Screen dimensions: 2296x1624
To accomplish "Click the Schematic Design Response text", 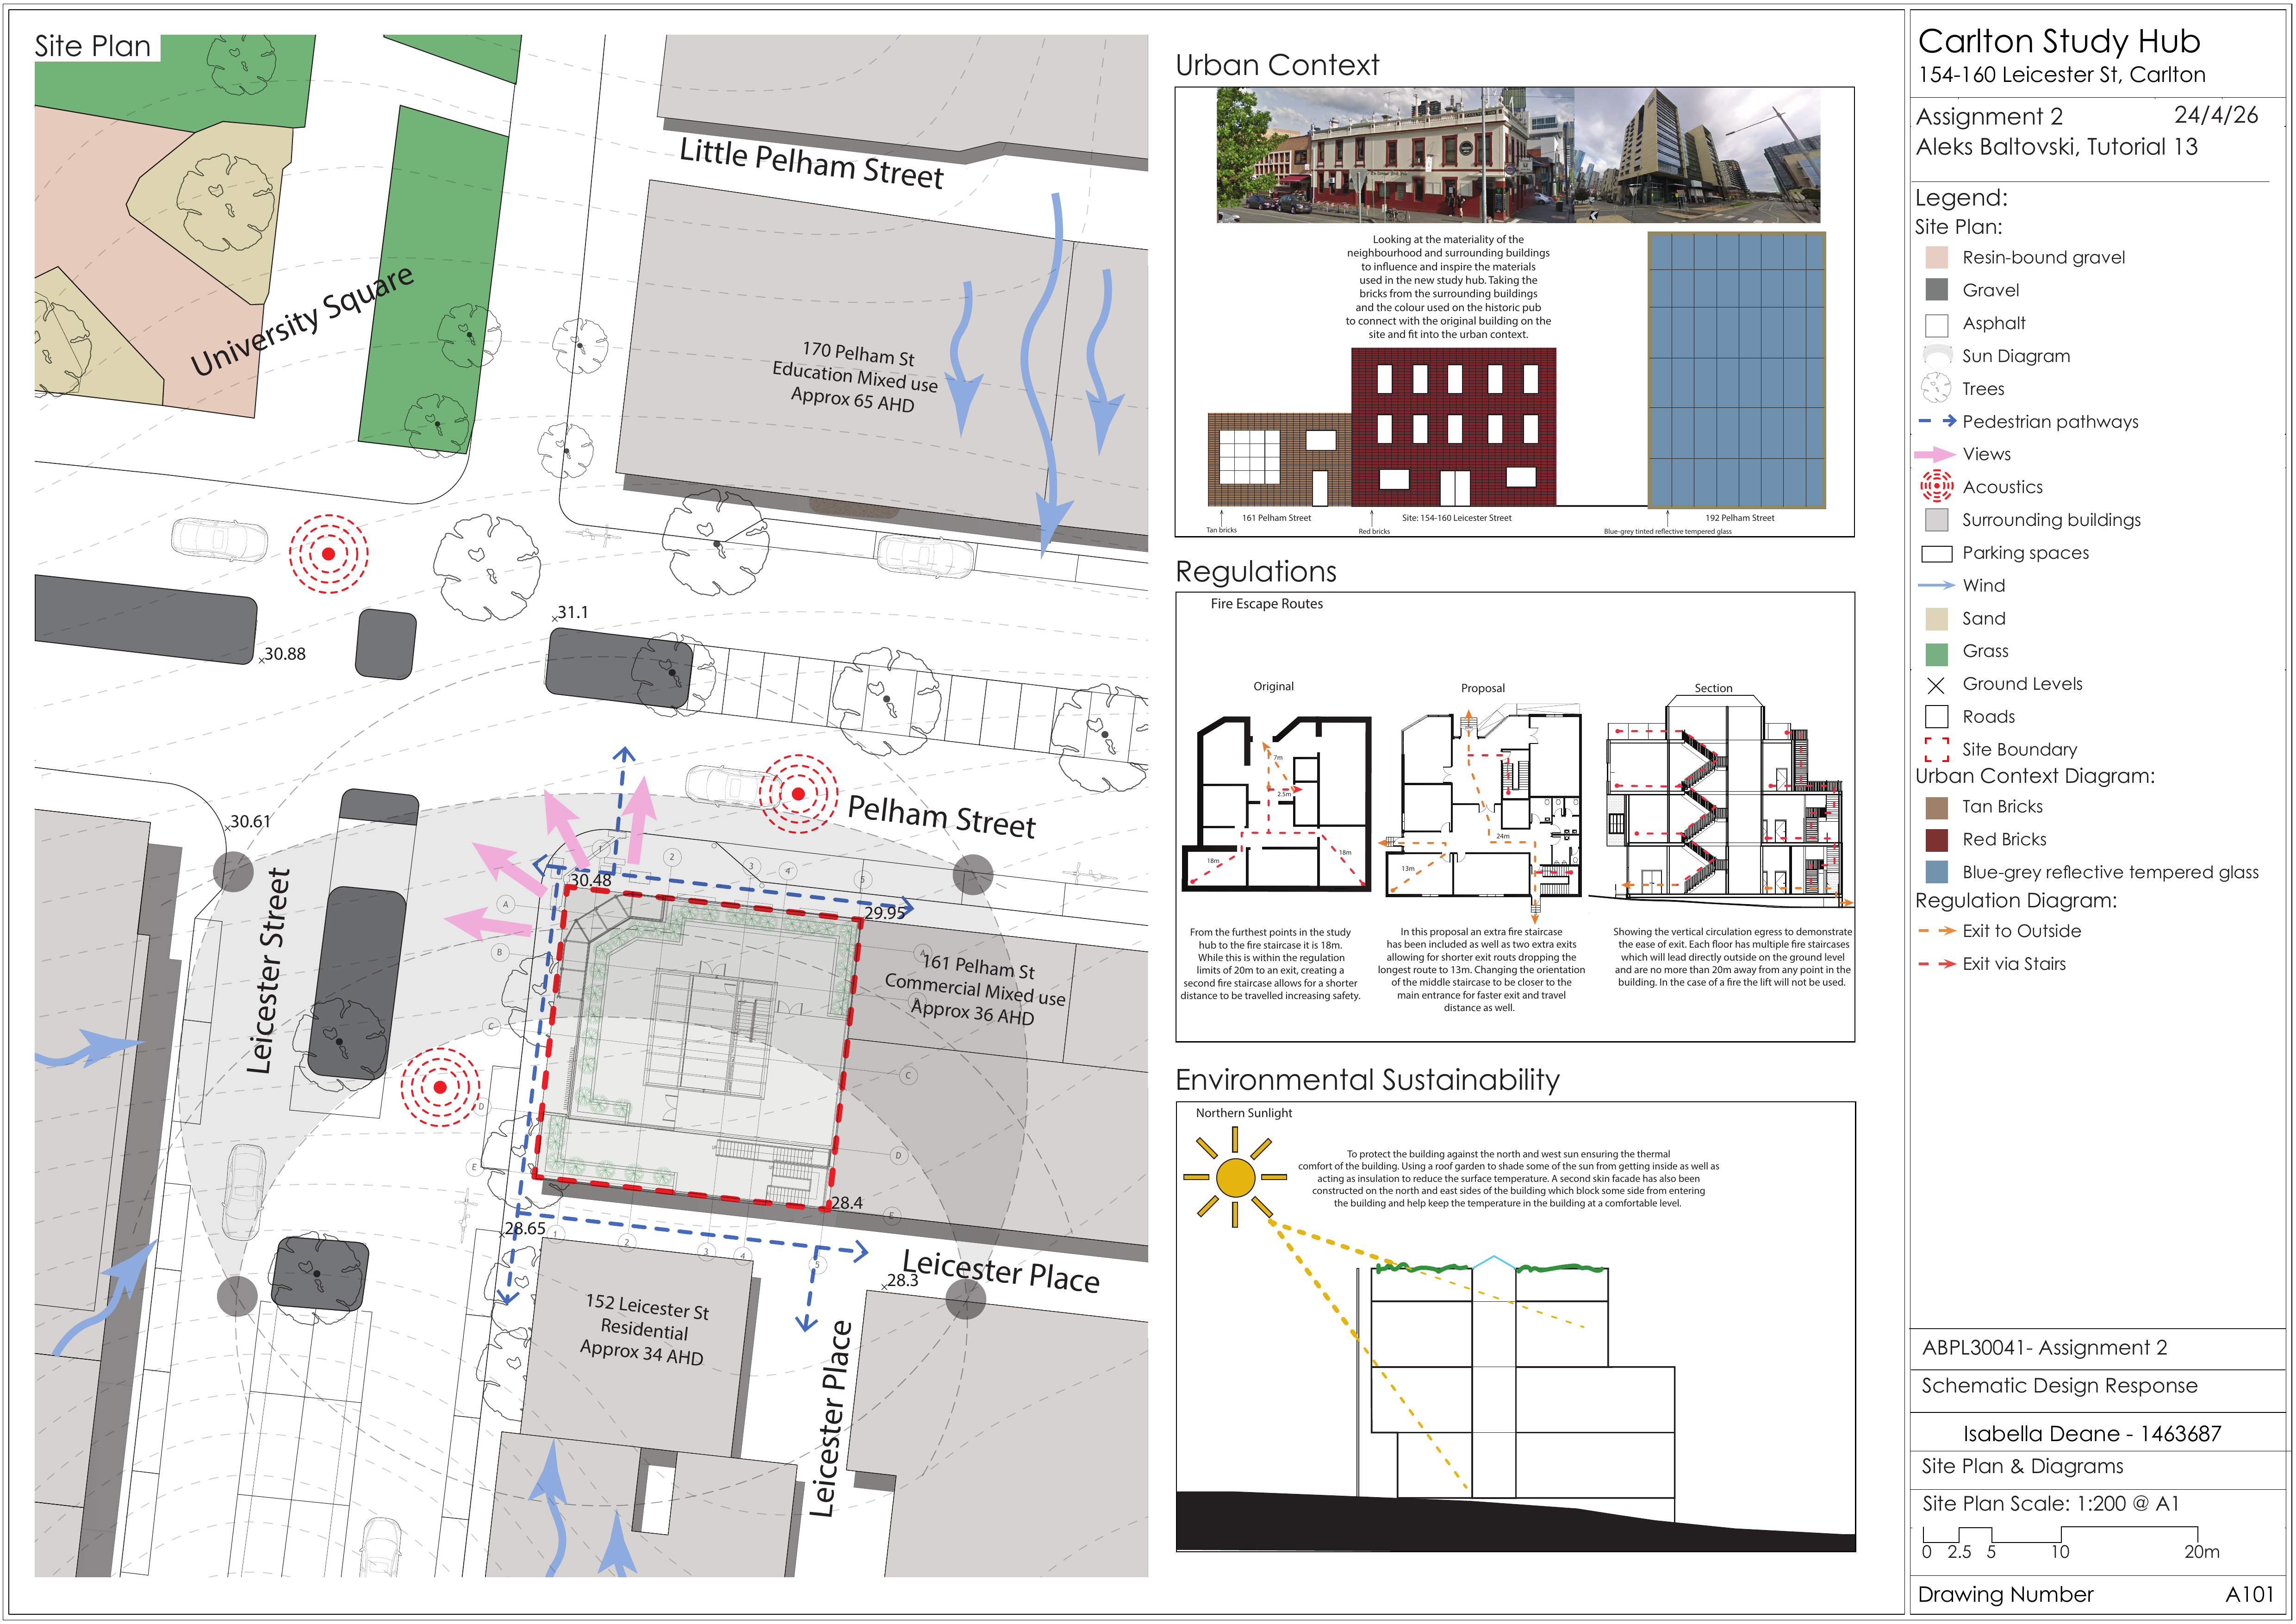I will coord(2059,1386).
